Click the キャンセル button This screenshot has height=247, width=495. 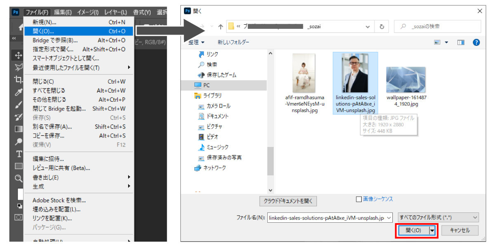pos(460,231)
